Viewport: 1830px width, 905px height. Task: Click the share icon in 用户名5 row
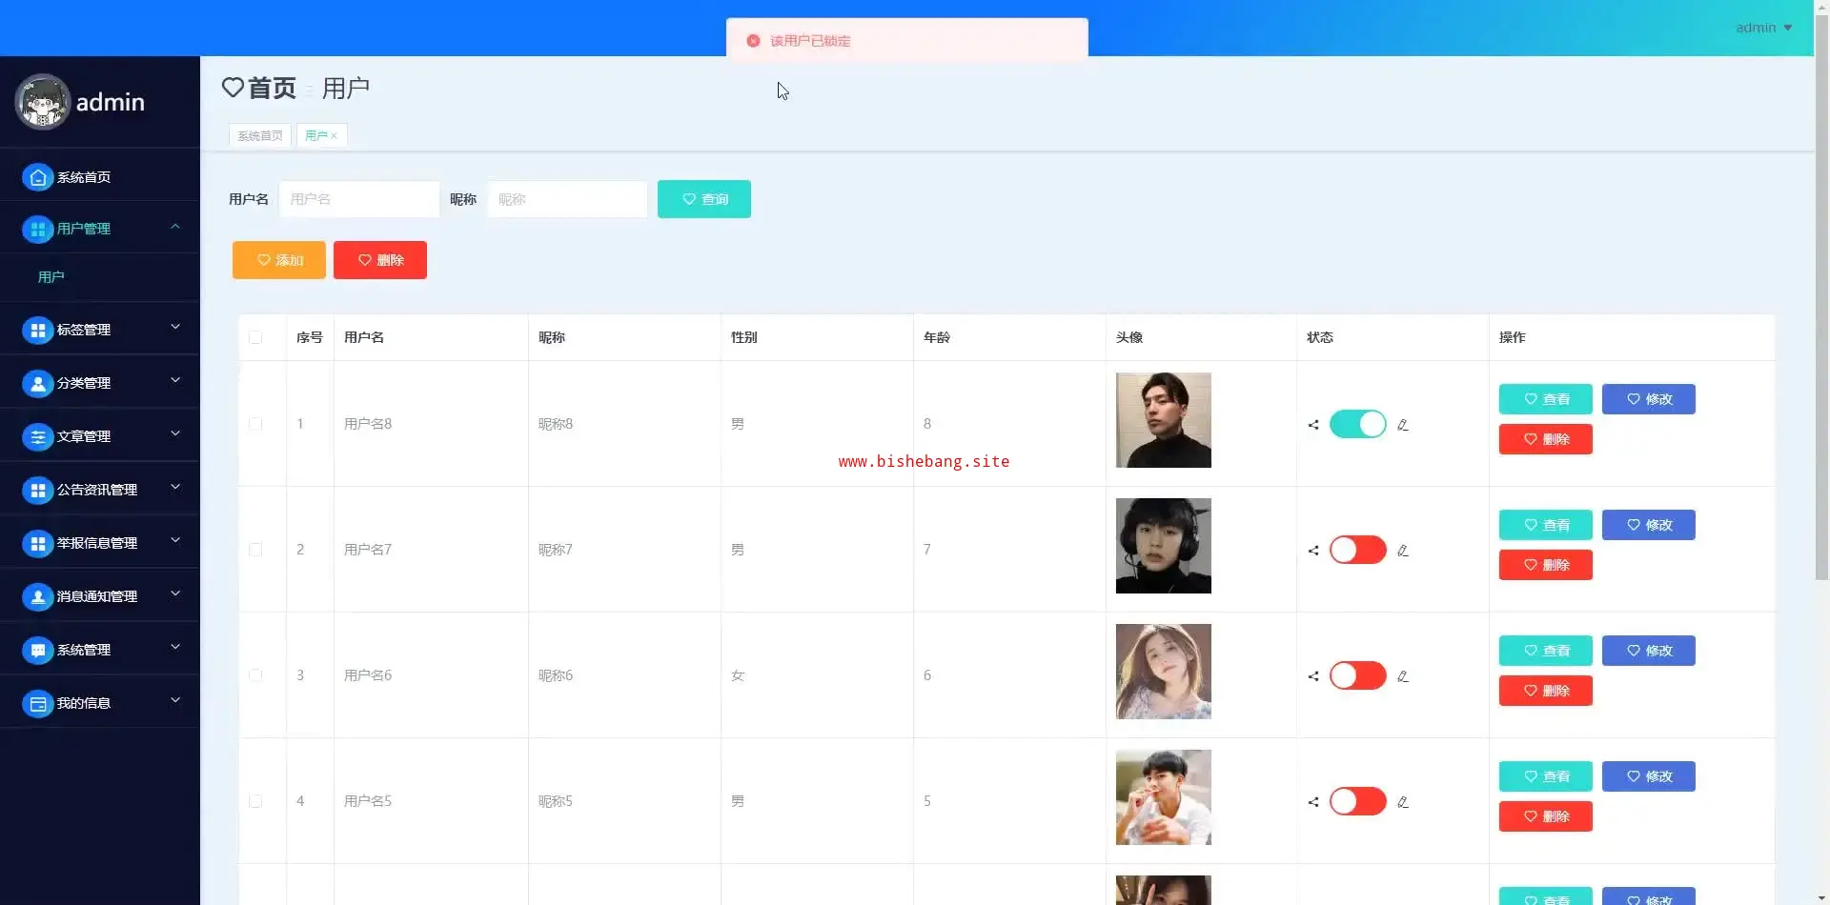[x=1313, y=802]
